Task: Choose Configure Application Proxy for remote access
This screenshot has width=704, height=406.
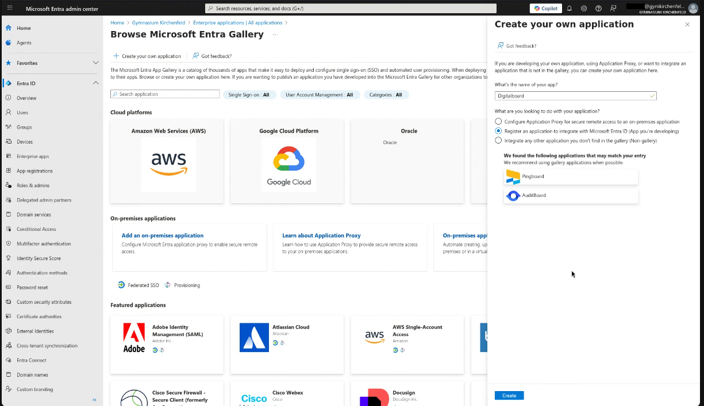Action: click(498, 121)
